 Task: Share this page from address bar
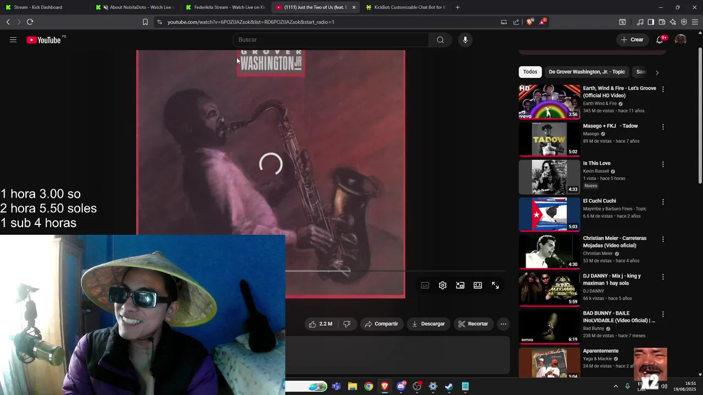(516, 22)
